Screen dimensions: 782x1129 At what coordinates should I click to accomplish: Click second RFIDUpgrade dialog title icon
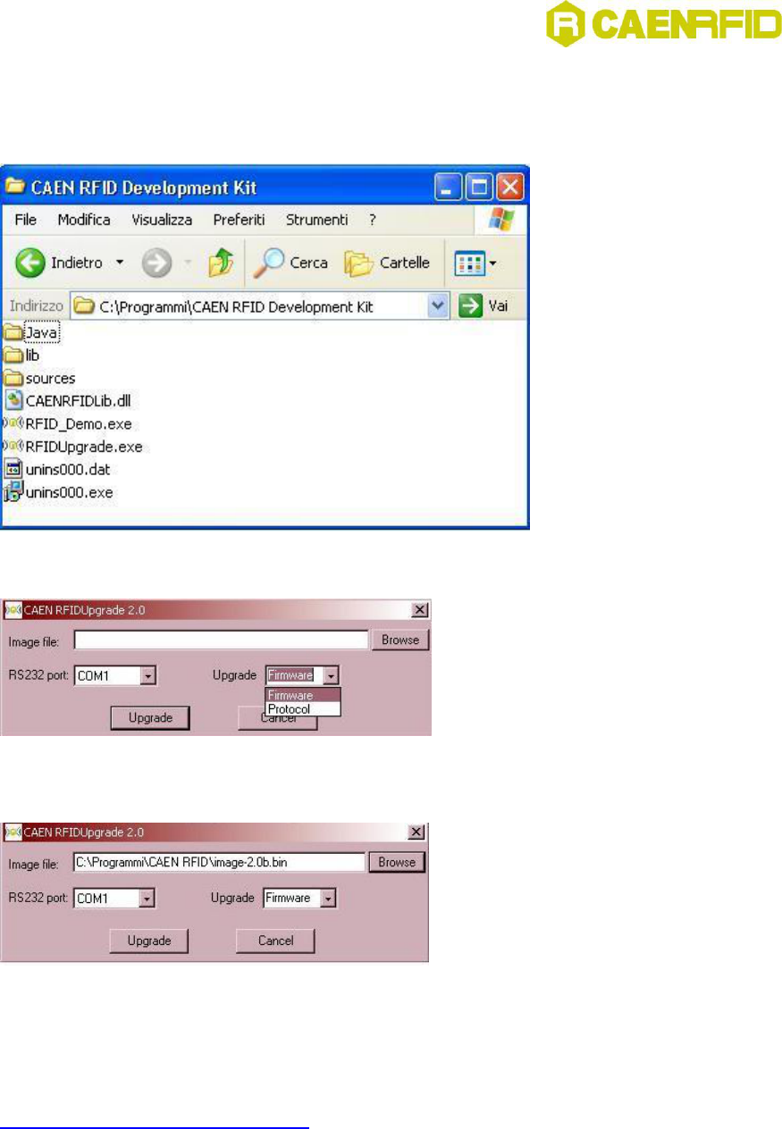pyautogui.click(x=13, y=832)
